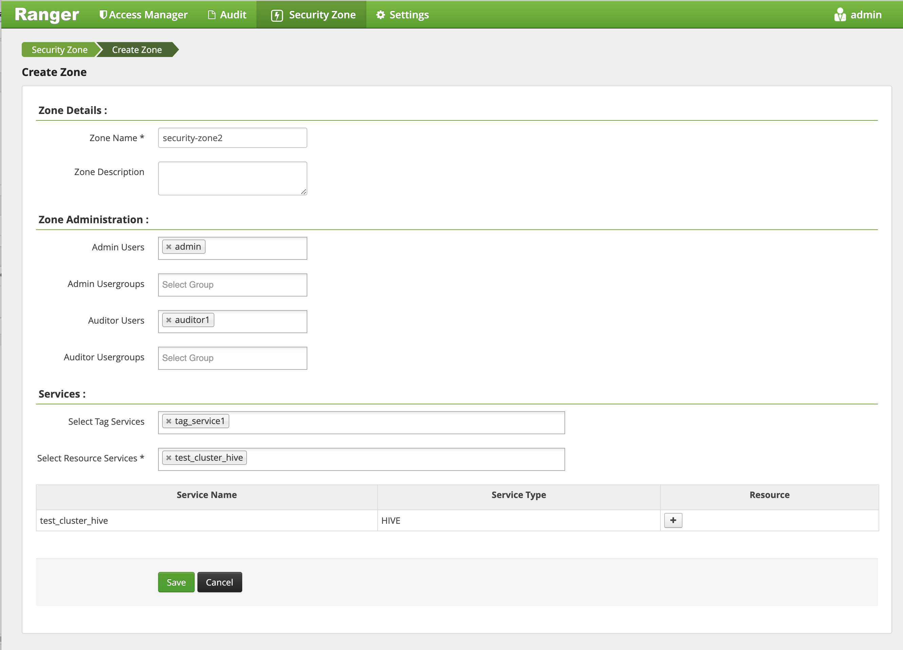This screenshot has height=650, width=903.
Task: Click the Create Zone breadcrumb
Action: (137, 50)
